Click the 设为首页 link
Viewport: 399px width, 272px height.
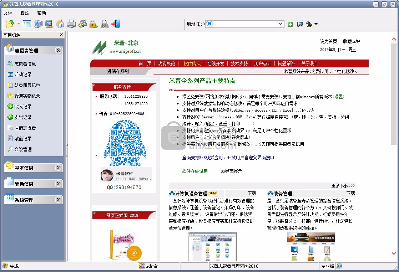point(328,41)
